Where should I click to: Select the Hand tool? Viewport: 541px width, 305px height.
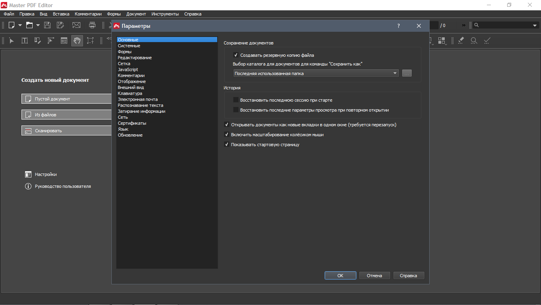click(77, 41)
